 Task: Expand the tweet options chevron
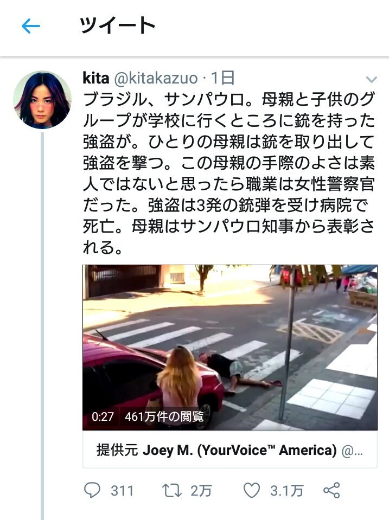(x=371, y=79)
